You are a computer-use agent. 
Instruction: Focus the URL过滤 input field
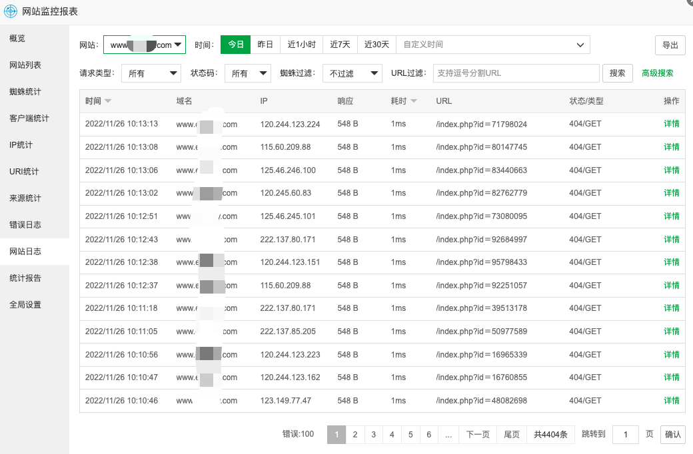point(516,73)
